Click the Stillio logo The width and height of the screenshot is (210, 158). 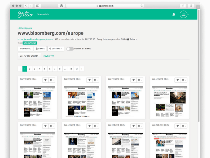pos(25,14)
